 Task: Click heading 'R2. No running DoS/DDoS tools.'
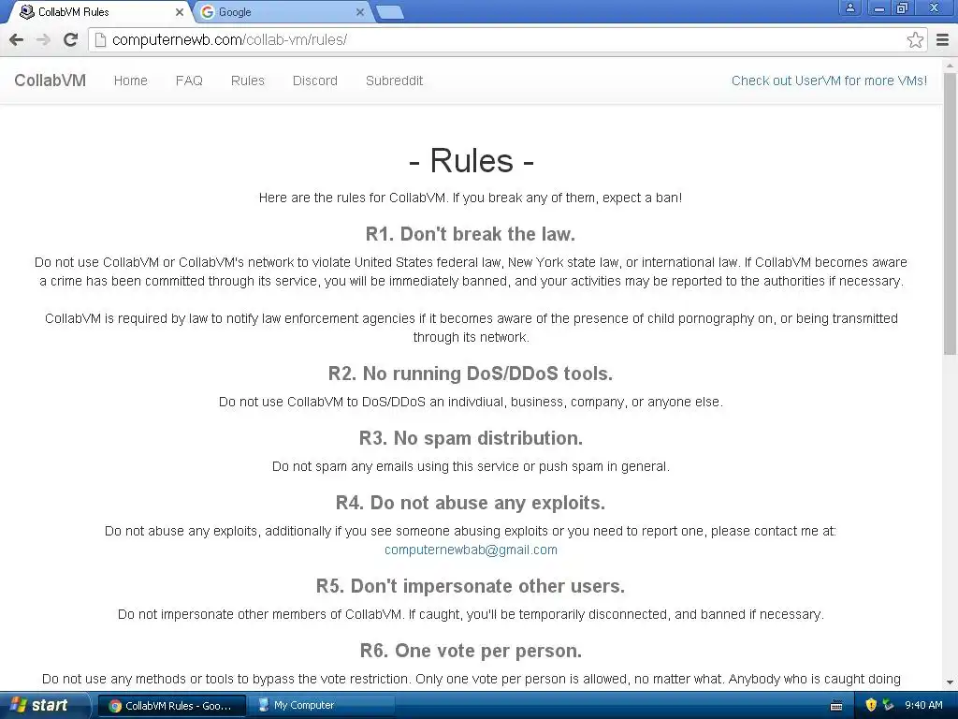pos(471,374)
